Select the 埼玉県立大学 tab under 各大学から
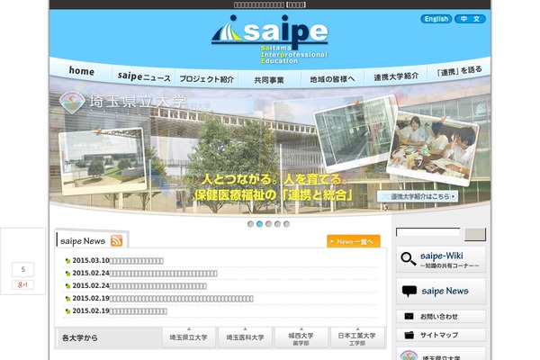The width and height of the screenshot is (540, 360). (189, 337)
